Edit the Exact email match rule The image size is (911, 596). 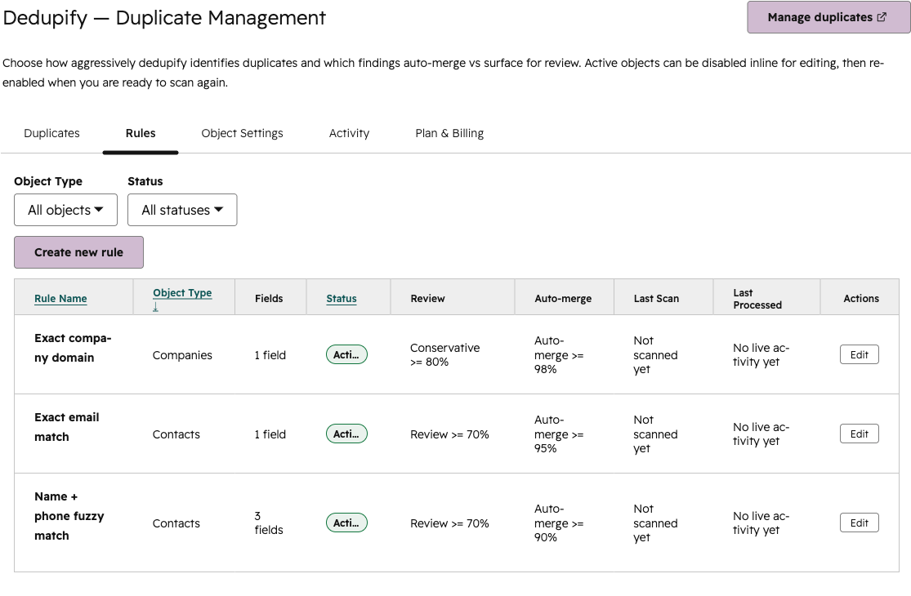[860, 434]
